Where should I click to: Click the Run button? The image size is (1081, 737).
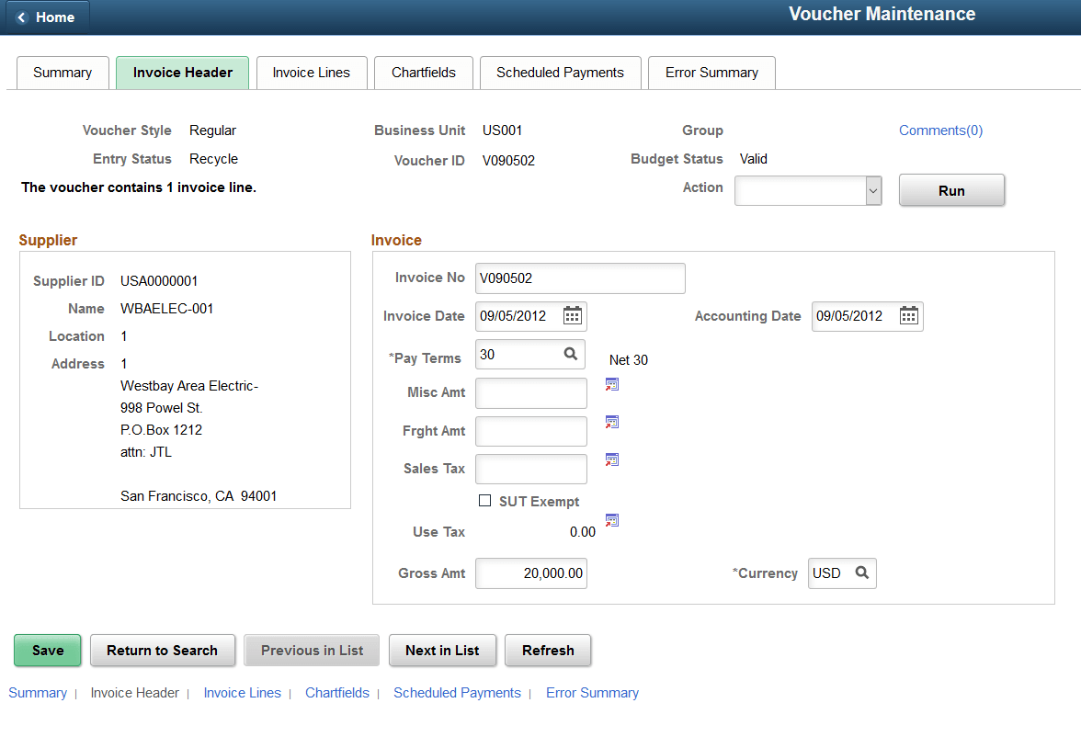[951, 190]
